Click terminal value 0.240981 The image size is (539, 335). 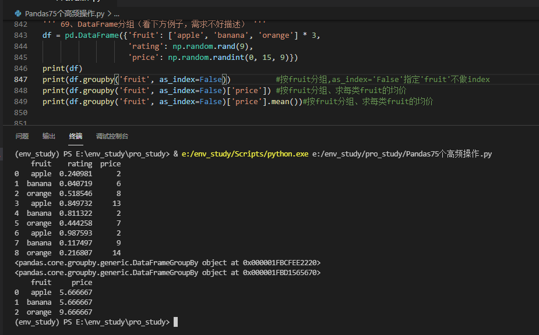pos(76,174)
